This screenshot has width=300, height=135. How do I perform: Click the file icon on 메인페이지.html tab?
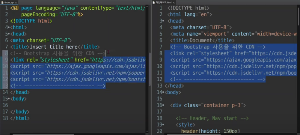tap(154, 3)
